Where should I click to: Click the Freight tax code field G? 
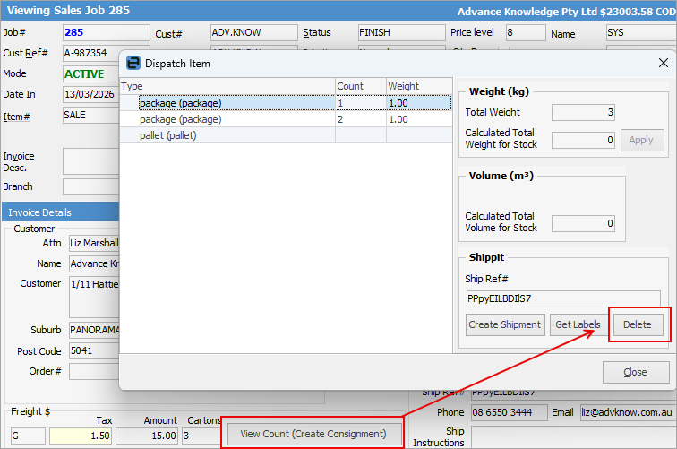pos(28,436)
